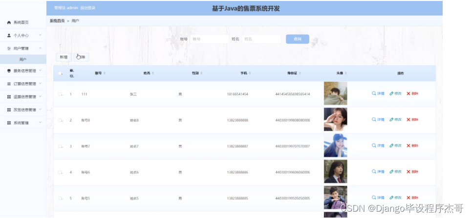471x218 pixels.
Task: Click pencil 修改 icon for 账号5 row
Action: point(391,198)
